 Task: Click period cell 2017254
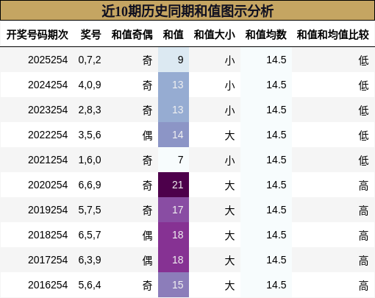coord(48,260)
